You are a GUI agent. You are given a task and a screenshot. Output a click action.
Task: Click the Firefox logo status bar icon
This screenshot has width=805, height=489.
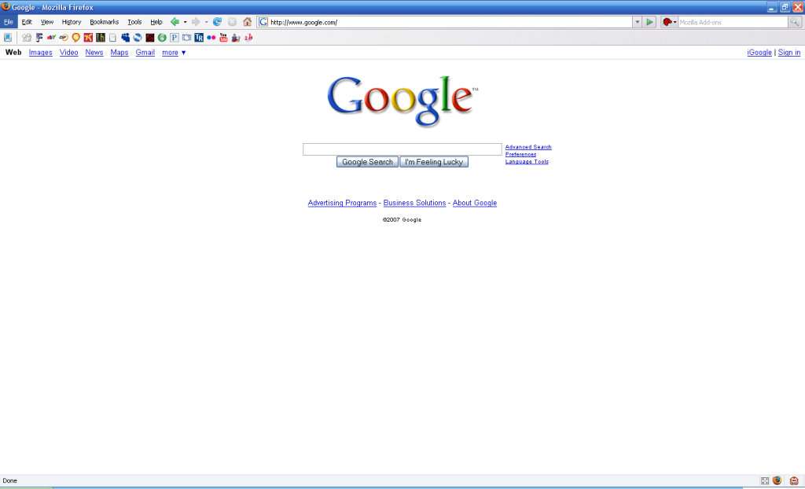(777, 481)
